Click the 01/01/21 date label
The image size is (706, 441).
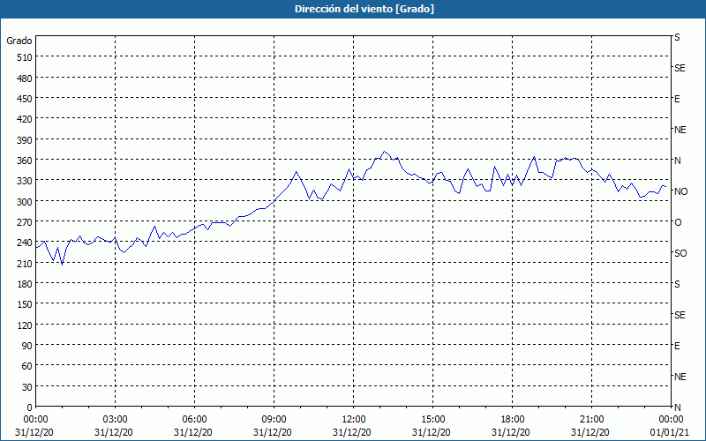pos(672,432)
